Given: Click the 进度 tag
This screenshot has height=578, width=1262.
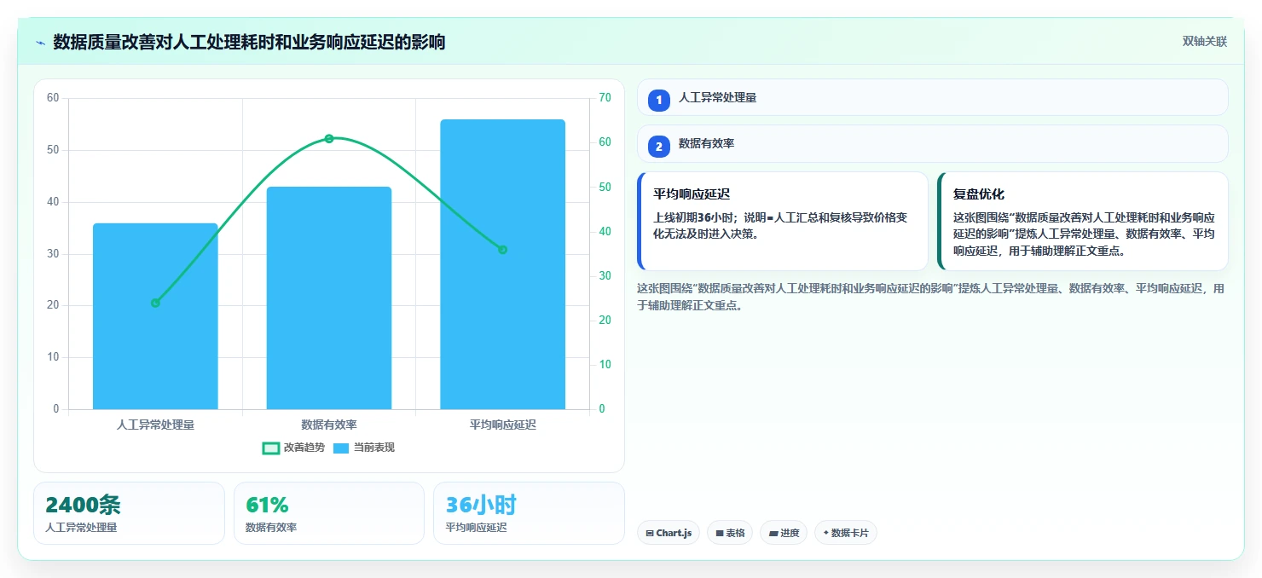Looking at the screenshot, I should pyautogui.click(x=784, y=533).
